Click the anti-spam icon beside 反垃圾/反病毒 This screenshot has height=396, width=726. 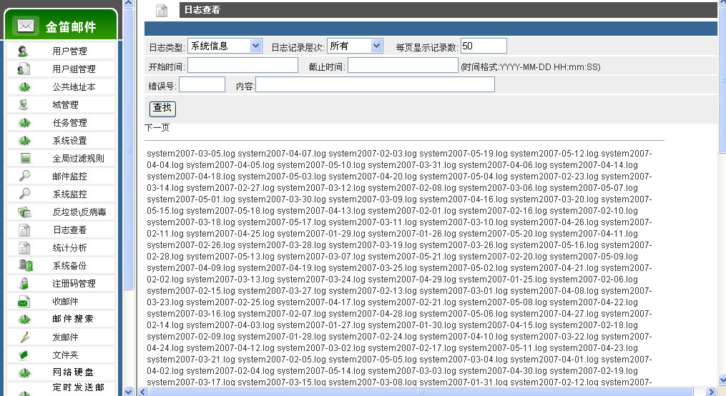(x=24, y=212)
